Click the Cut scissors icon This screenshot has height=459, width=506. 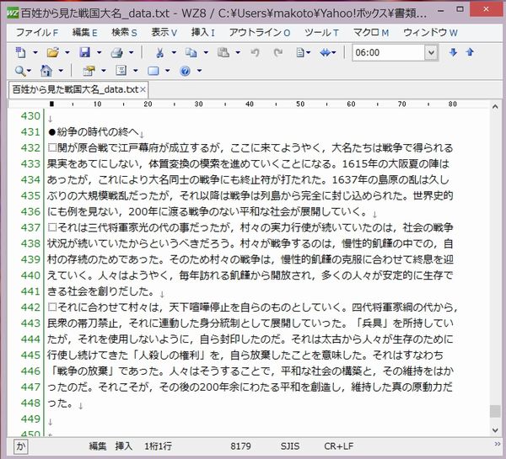pyautogui.click(x=159, y=52)
